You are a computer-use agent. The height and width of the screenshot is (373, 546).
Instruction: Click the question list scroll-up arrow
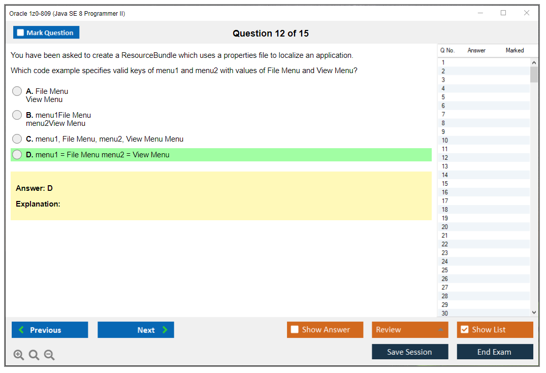coord(534,62)
